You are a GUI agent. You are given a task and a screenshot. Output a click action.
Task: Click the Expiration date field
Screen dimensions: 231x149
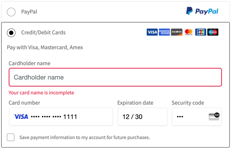pos(142,117)
